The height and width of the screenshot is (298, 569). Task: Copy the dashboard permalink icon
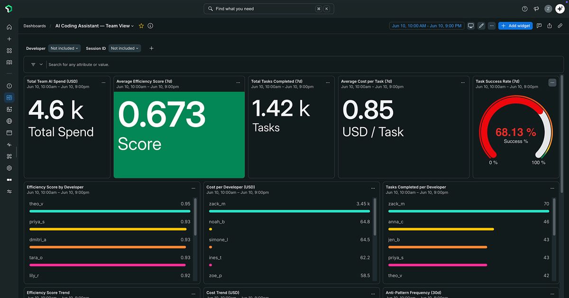click(560, 26)
